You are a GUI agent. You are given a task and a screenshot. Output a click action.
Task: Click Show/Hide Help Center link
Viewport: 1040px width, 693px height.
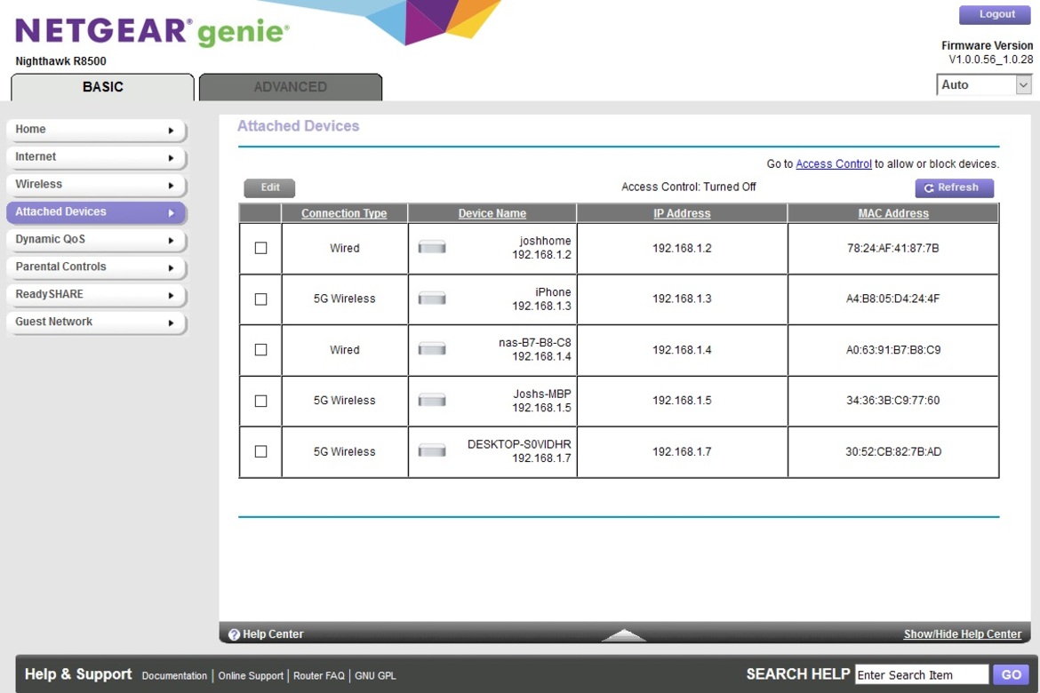click(x=963, y=634)
